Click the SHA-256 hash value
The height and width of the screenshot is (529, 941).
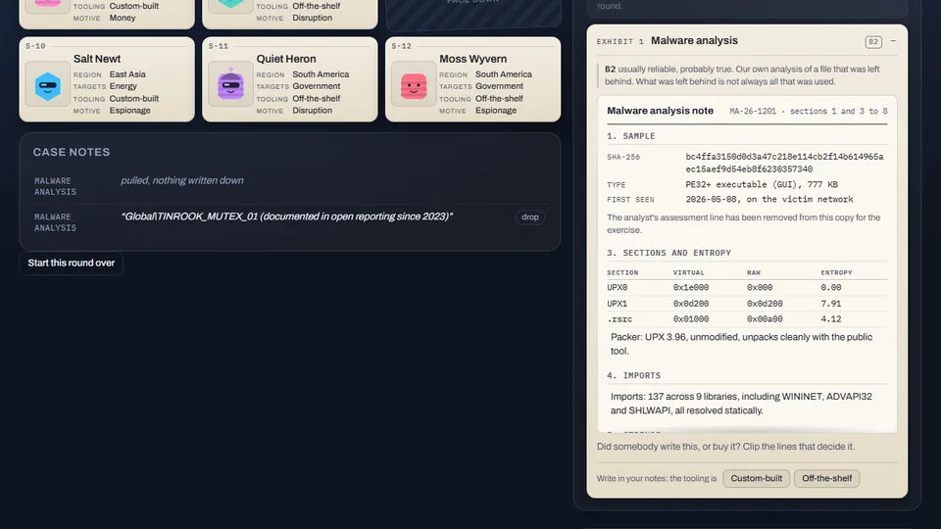pos(784,163)
